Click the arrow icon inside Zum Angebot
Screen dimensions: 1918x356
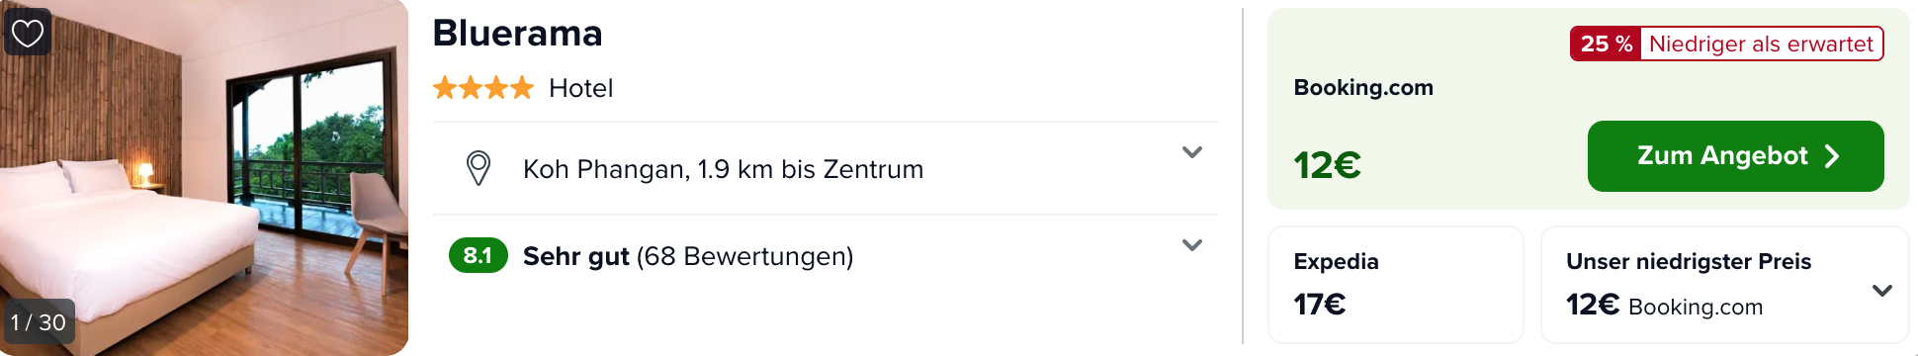point(1832,156)
